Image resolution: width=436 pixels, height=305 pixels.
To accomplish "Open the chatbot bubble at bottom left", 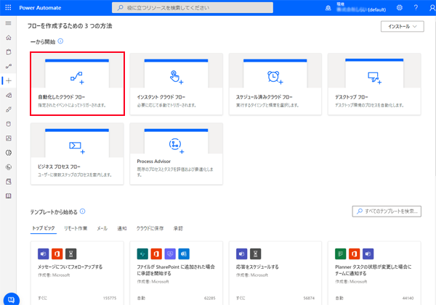I will 11,299.
